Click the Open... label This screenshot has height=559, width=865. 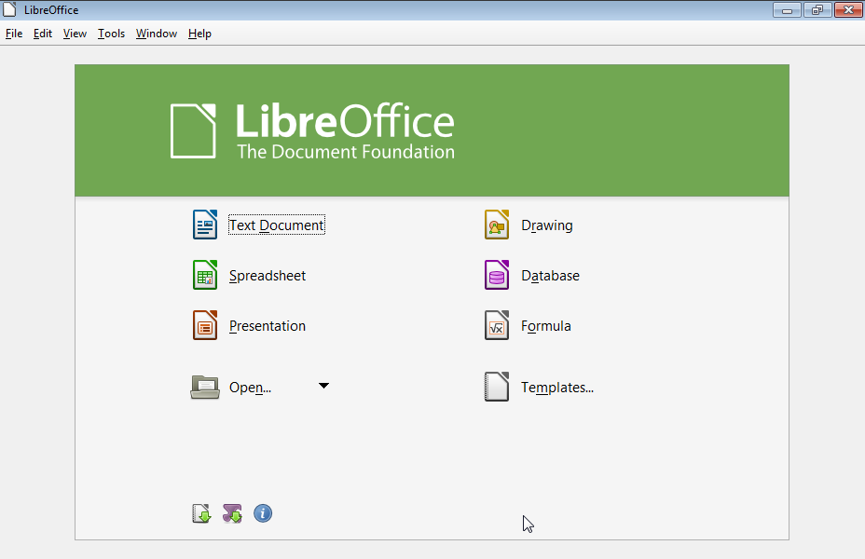click(x=250, y=388)
